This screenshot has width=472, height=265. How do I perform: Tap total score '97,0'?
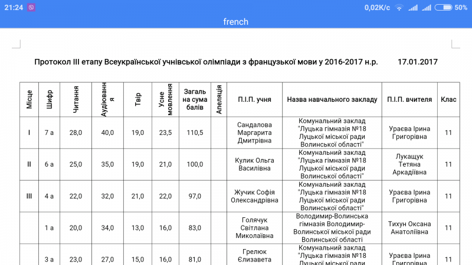coord(195,196)
